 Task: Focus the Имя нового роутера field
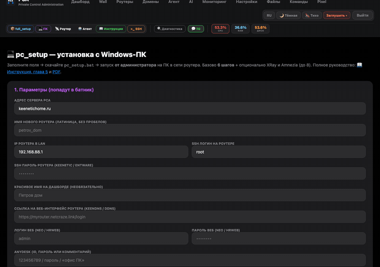pyautogui.click(x=190, y=130)
